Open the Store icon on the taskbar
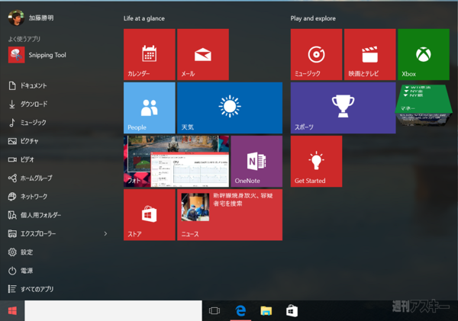Viewport: 458px width, 321px height. [x=292, y=311]
